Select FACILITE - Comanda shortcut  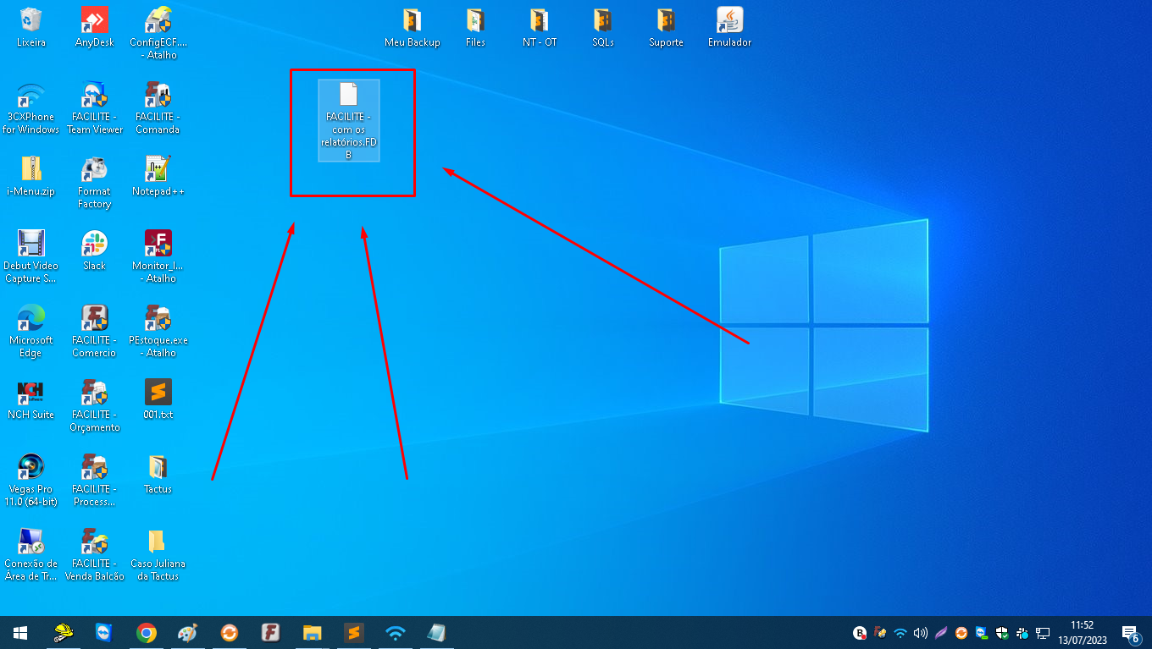[158, 108]
